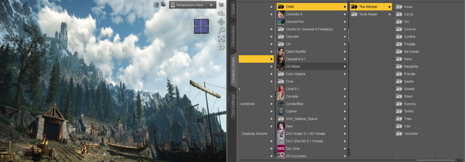Click the Coral 8.1 portrait thumbnail
The image size is (465, 162).
280,89
